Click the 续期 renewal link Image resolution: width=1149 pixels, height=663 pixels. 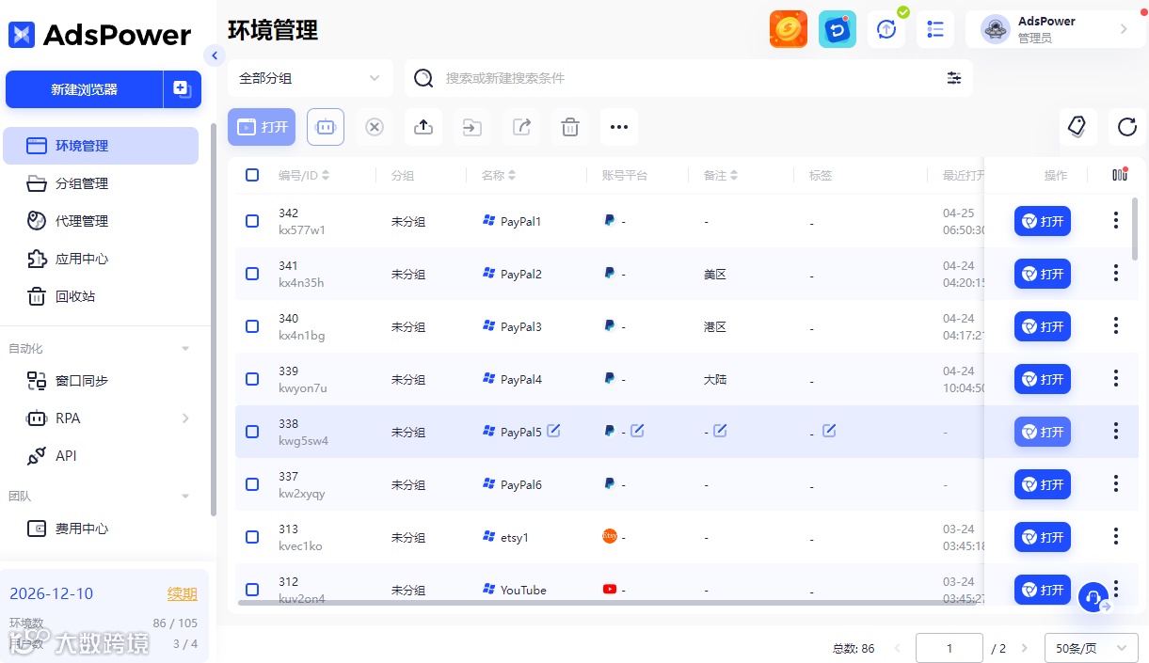click(x=183, y=593)
